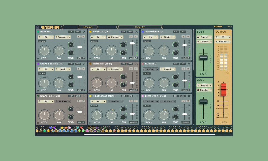Click the speaker icon in Snare Rim (stick) slot
The image size is (268, 161).
click(142, 58)
